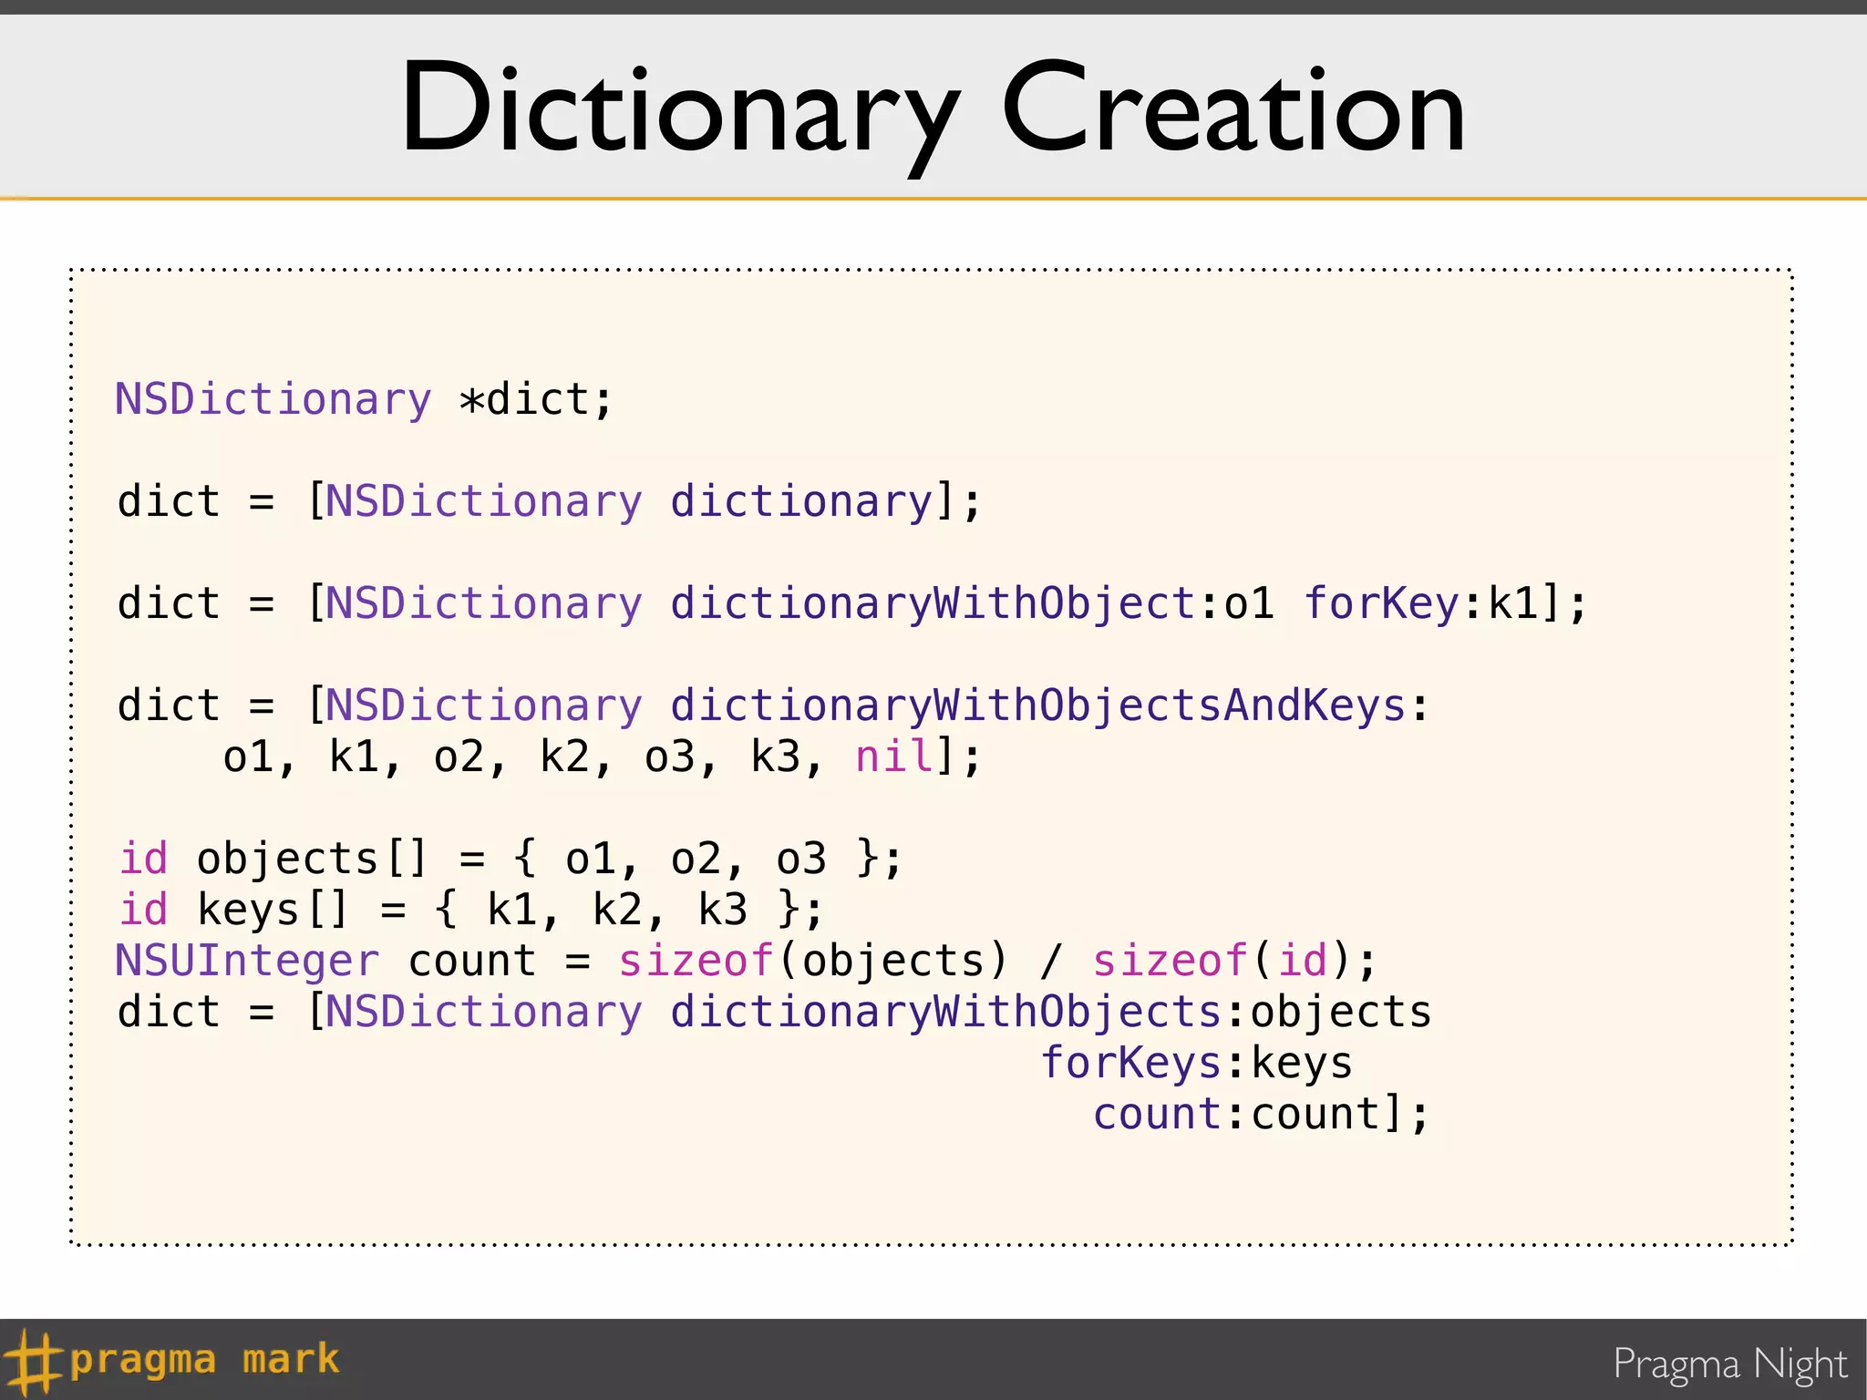Click the 'id keys[] = { k1, k2, k3 };' line
Screen dimensions: 1867x1400
click(x=471, y=910)
